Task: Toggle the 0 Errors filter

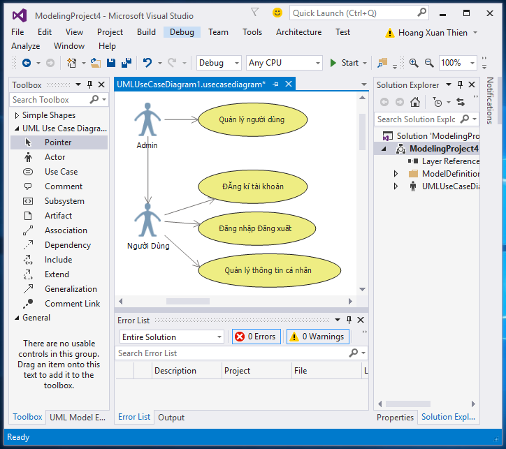Action: pos(256,337)
